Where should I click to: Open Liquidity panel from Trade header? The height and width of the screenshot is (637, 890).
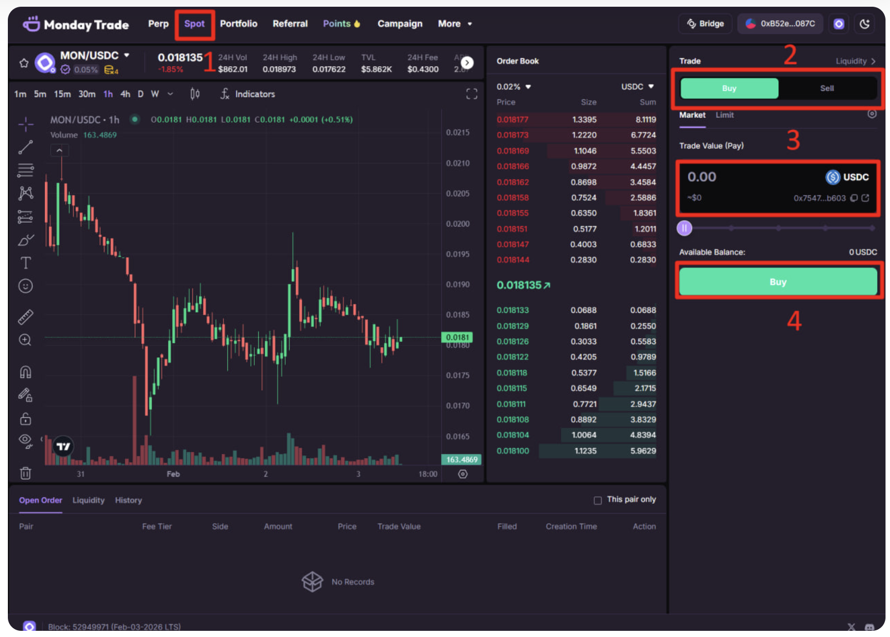pyautogui.click(x=856, y=61)
